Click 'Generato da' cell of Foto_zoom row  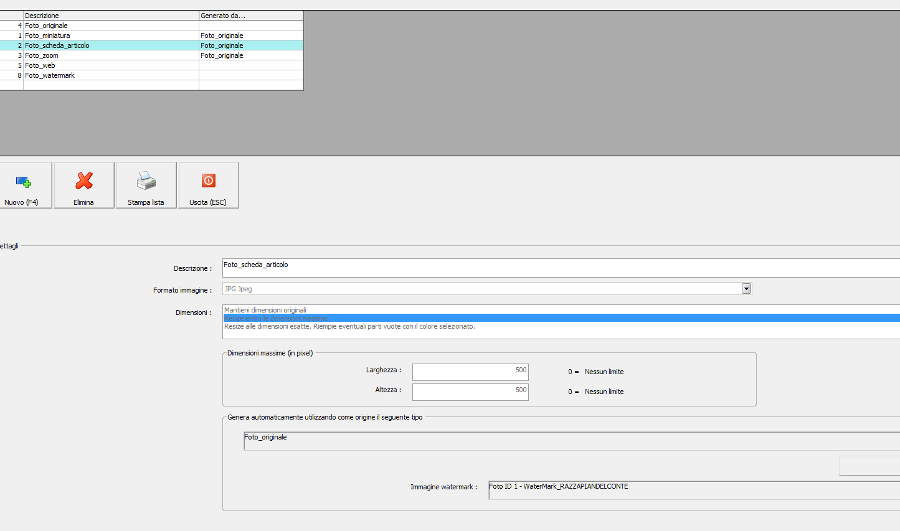point(251,55)
